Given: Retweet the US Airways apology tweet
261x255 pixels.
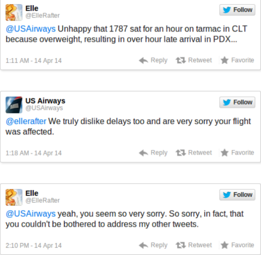Looking at the screenshot, I should point(194,153).
